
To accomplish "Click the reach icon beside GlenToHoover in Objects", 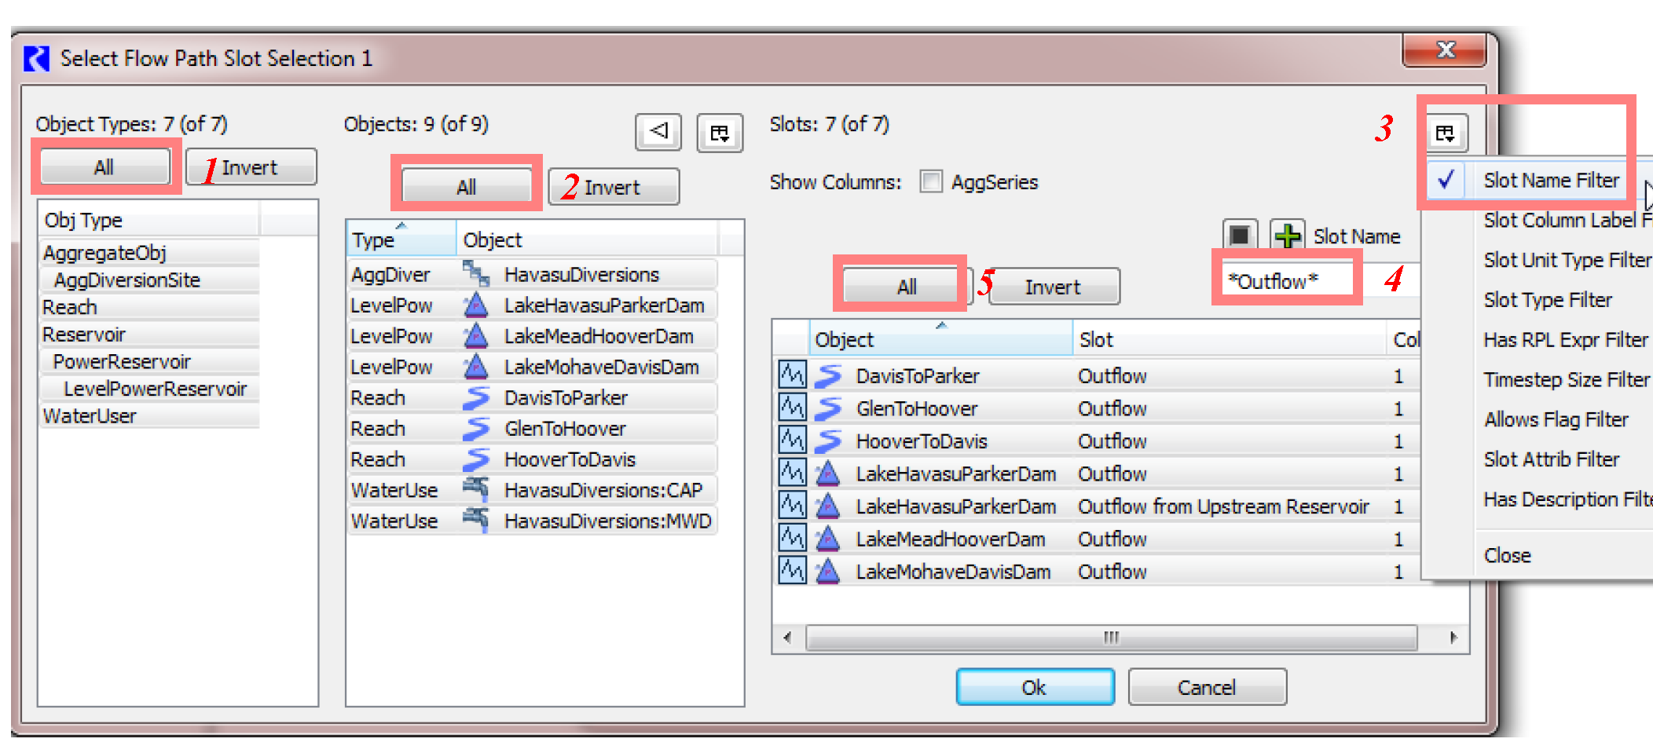I will [475, 429].
